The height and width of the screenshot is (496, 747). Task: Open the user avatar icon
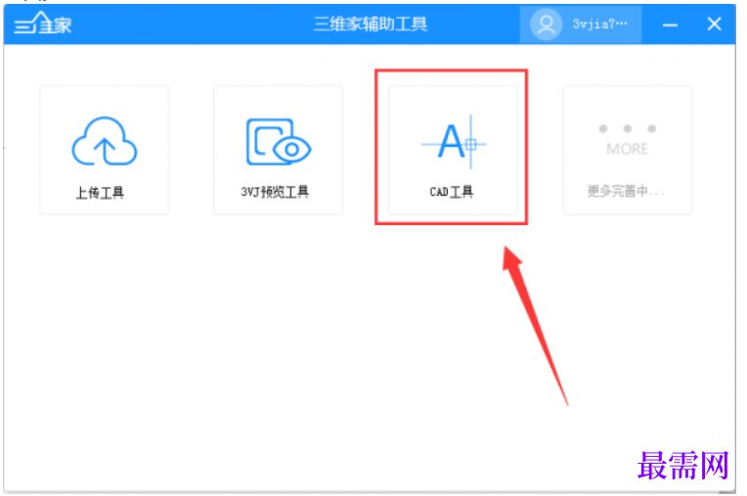tap(546, 23)
